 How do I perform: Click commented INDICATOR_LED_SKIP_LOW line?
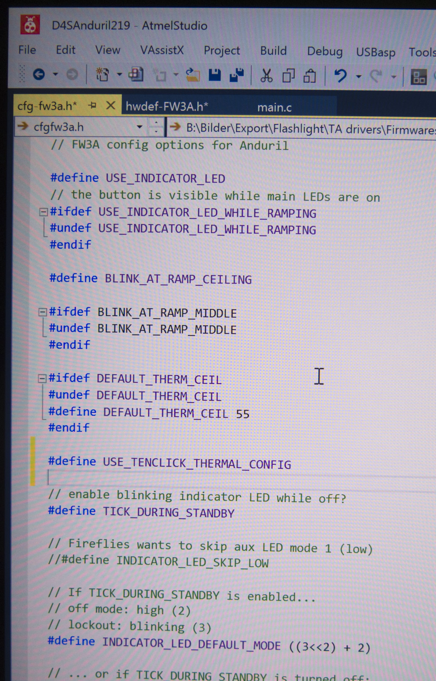pyautogui.click(x=158, y=561)
